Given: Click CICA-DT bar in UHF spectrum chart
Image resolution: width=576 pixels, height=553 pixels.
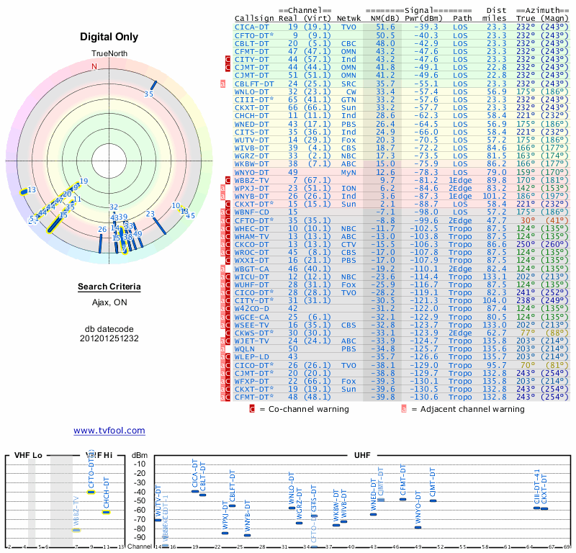Looking at the screenshot, I should click(195, 491).
